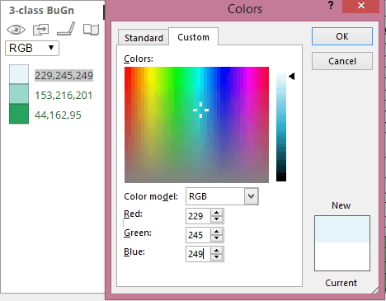Screen dimensions: 386x301
Task: Switch to the Standard tab
Action: click(144, 38)
